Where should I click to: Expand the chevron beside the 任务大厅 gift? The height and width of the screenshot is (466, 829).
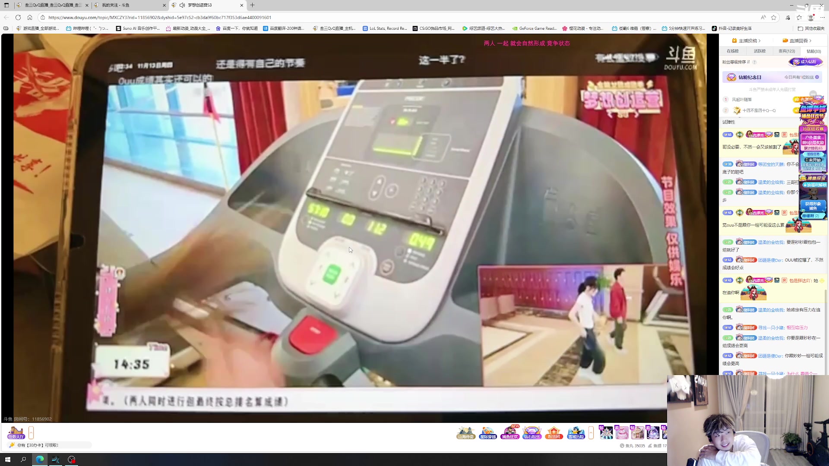pyautogui.click(x=31, y=433)
